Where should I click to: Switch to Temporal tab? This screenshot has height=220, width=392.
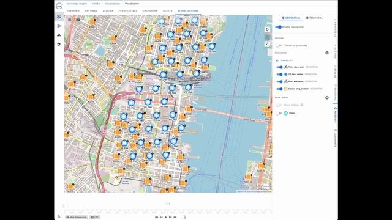click(314, 18)
